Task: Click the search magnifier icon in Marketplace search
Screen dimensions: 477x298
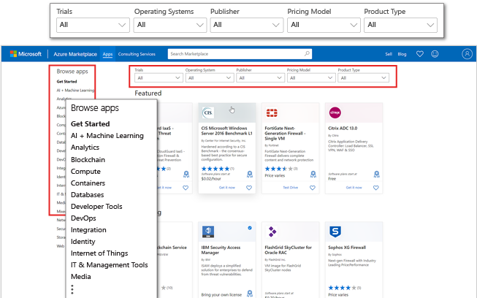Action: pyautogui.click(x=307, y=54)
